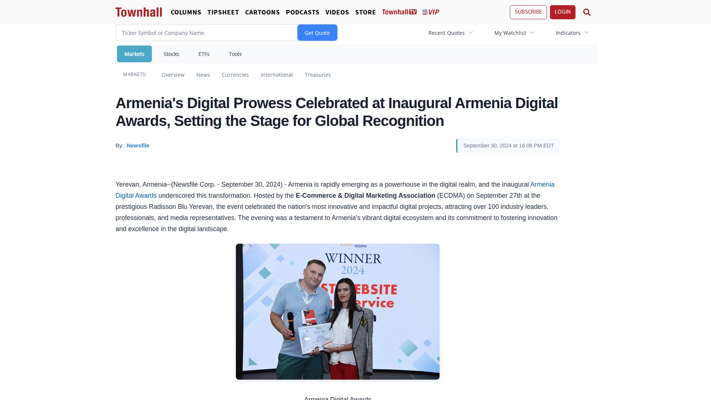Follow the Armenia Digital Awards link
This screenshot has height=400, width=711.
coord(542,184)
